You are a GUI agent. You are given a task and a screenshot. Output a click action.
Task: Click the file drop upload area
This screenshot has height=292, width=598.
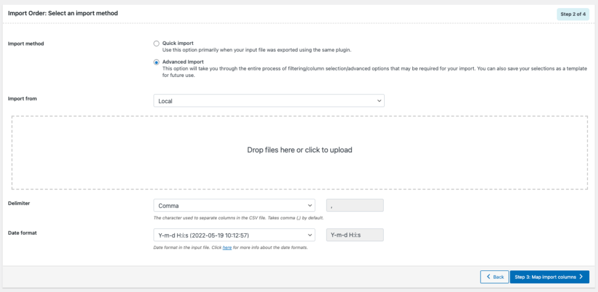point(300,153)
